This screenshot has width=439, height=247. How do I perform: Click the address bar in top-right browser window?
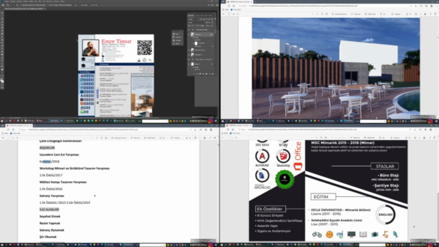[328, 5]
